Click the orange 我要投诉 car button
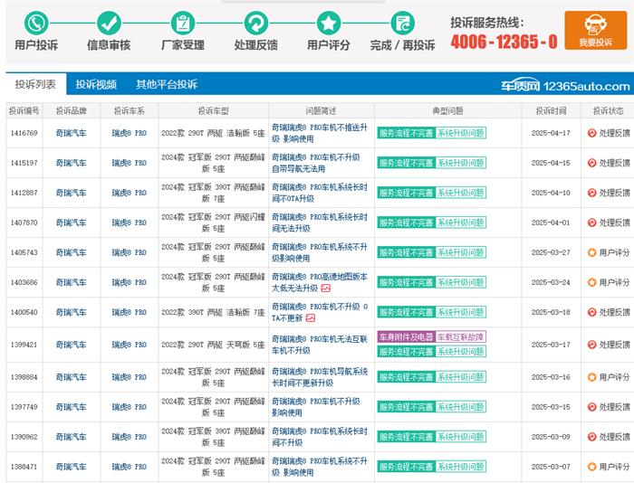The width and height of the screenshot is (634, 483). 596,30
